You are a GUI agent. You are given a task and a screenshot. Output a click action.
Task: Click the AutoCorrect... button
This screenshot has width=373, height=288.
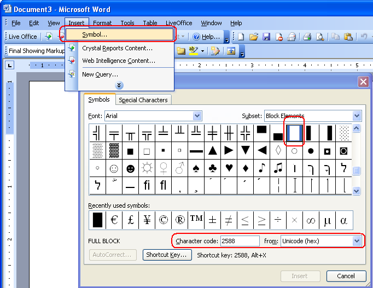[113, 255]
